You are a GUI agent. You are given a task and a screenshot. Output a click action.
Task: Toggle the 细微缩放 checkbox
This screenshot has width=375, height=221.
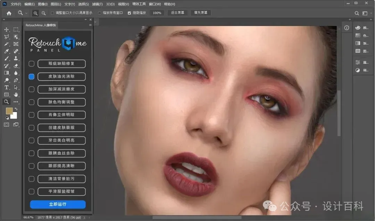click(x=129, y=13)
